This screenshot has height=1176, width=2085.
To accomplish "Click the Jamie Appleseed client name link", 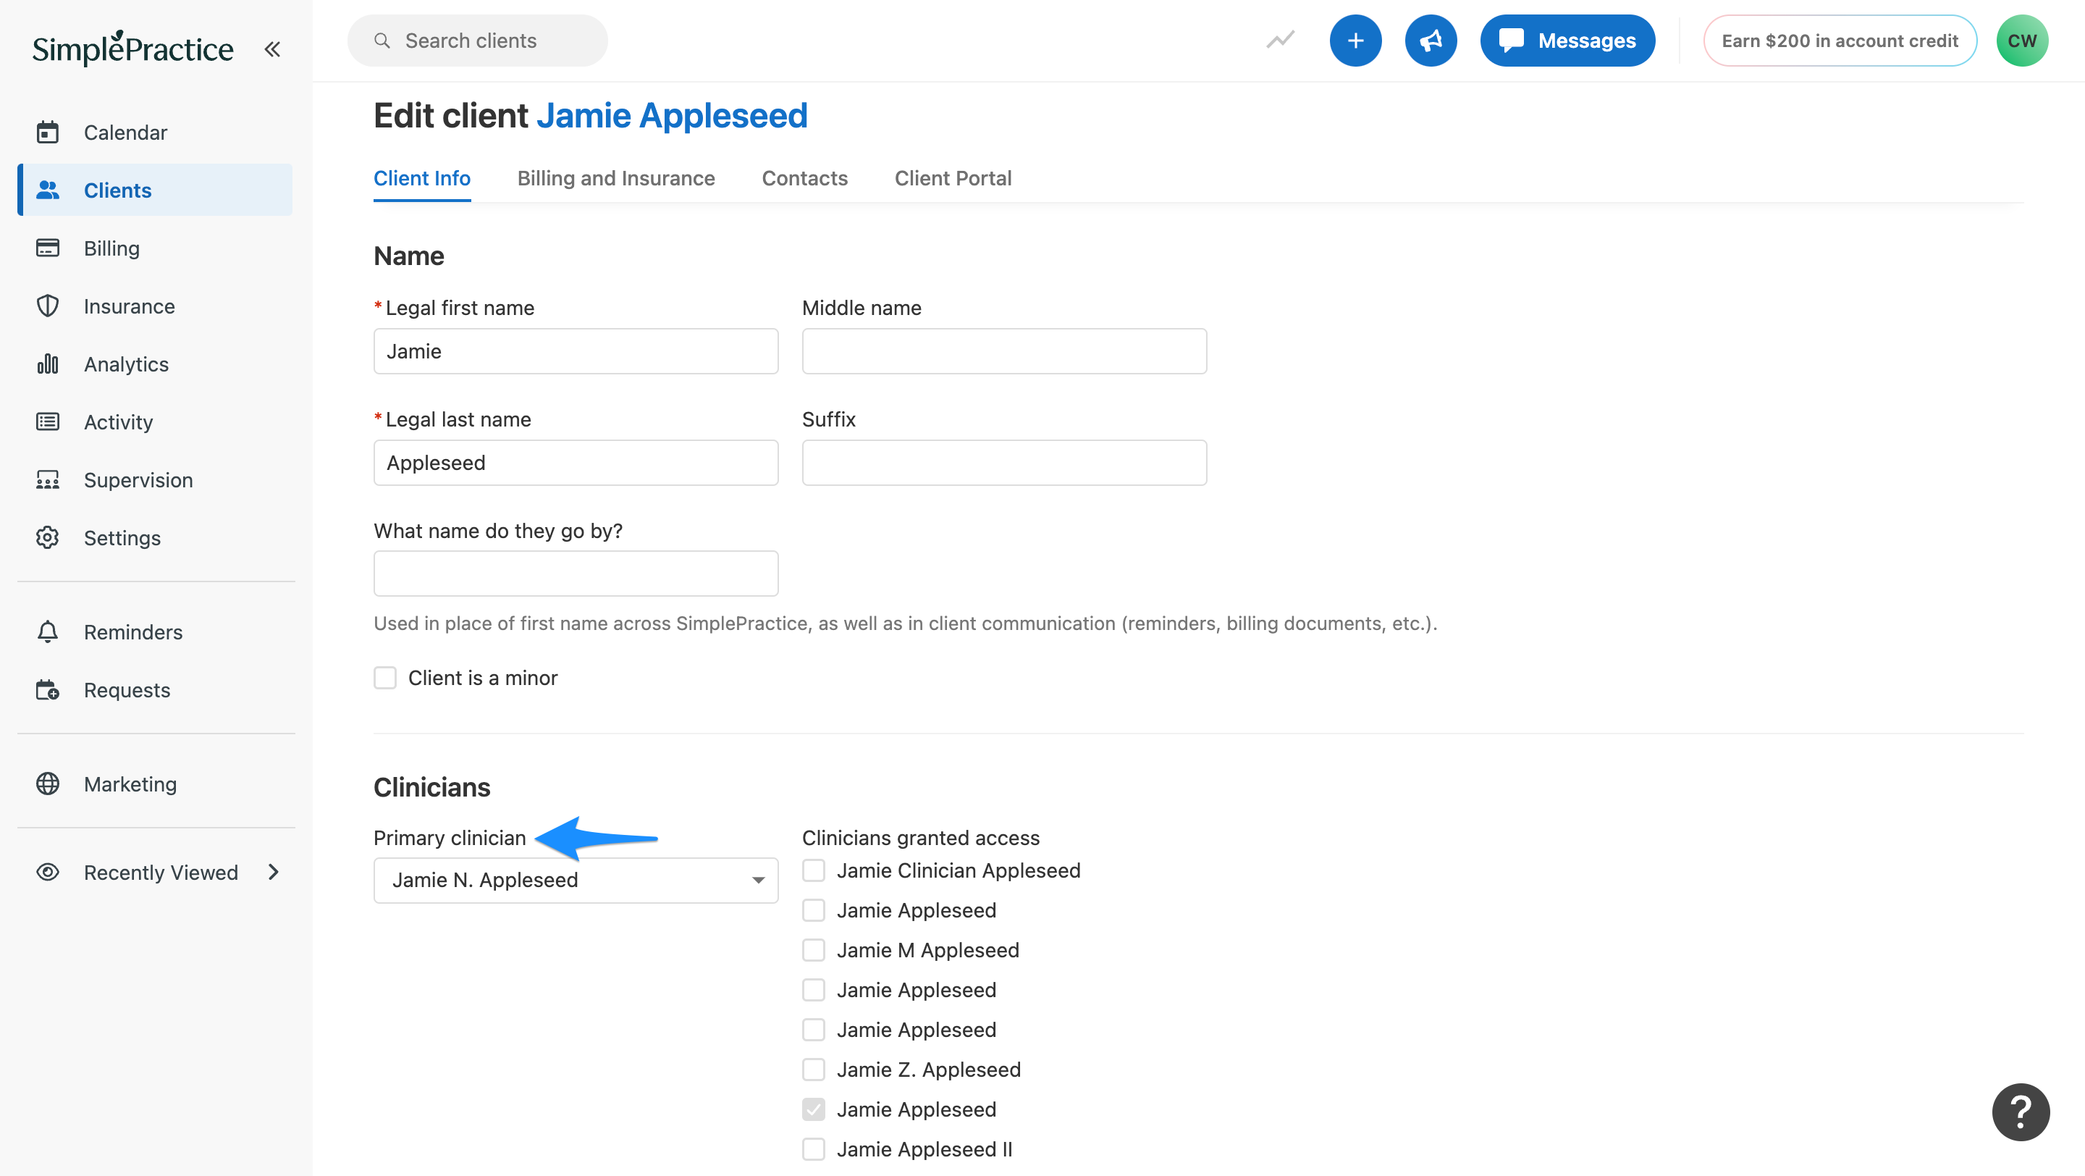I will [x=672, y=116].
